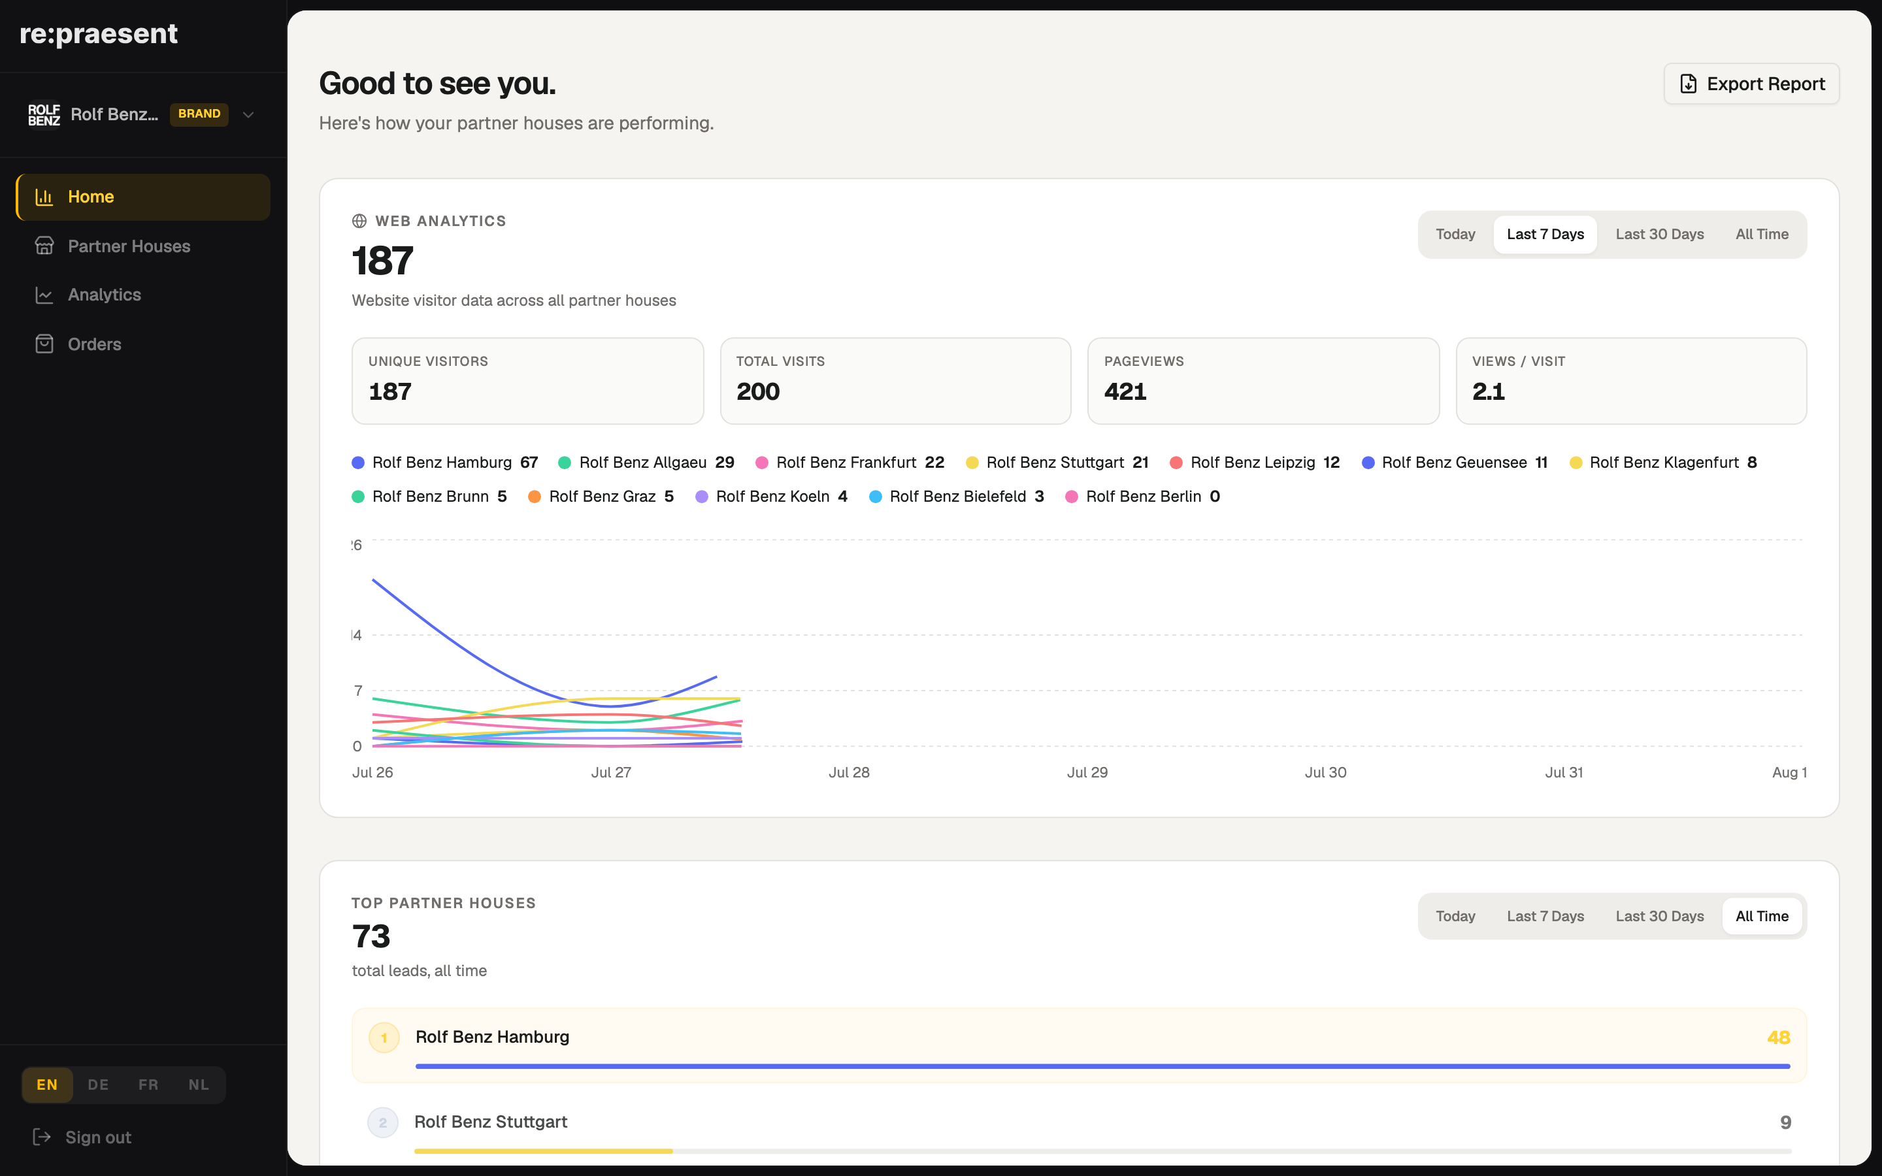The image size is (1882, 1176).
Task: Click the Hamburg leads count '48'
Action: (x=1779, y=1037)
